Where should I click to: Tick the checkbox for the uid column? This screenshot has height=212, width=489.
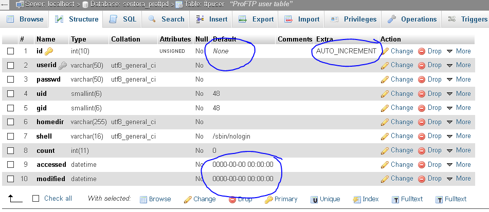pos(11,94)
